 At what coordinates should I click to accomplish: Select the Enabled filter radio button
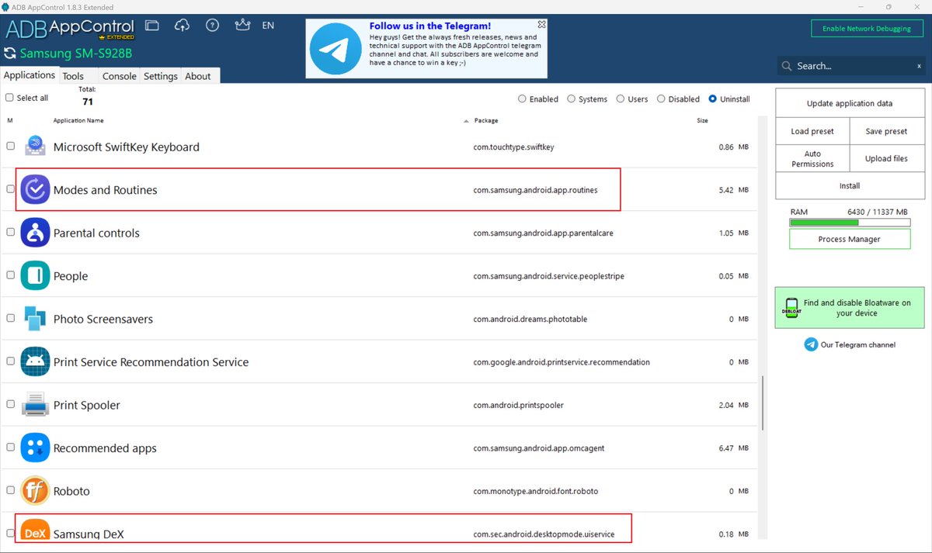(x=522, y=99)
